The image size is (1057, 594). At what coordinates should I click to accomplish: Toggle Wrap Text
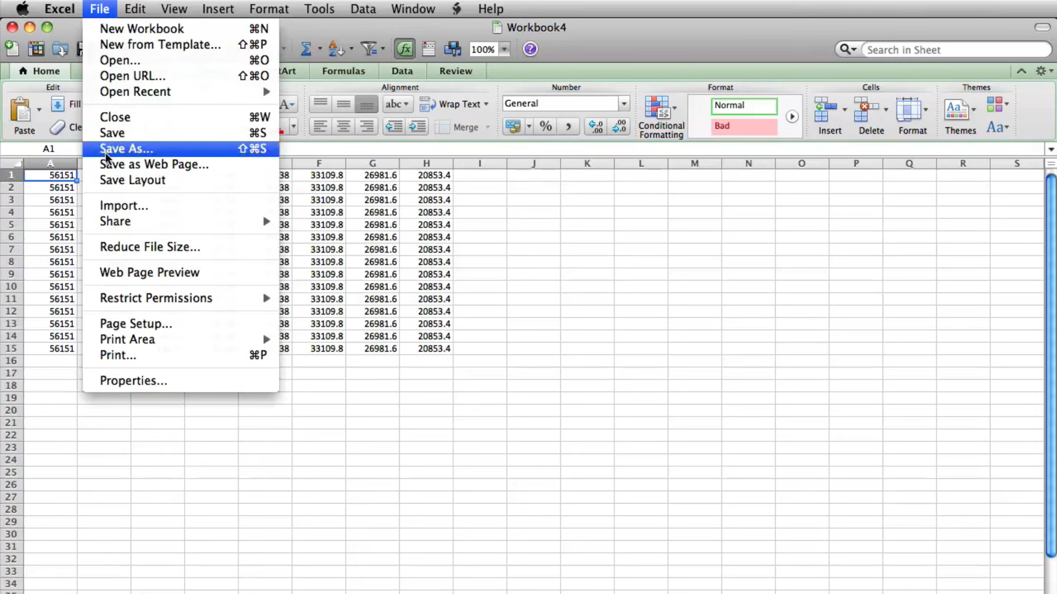coord(454,104)
